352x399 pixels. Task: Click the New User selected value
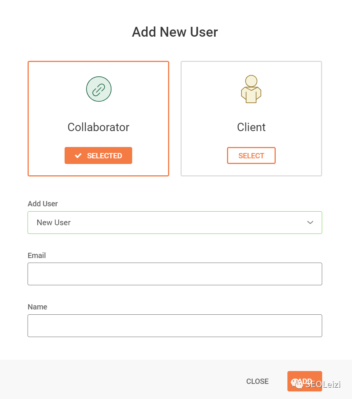[x=54, y=223]
